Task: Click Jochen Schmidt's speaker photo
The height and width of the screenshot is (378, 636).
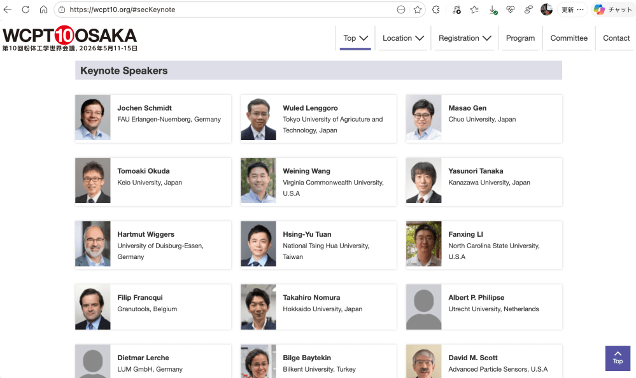Action: point(92,118)
